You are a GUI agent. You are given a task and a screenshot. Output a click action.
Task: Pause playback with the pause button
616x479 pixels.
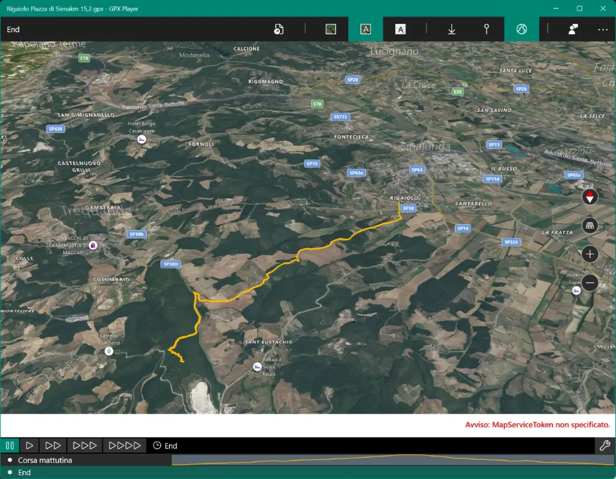10,445
